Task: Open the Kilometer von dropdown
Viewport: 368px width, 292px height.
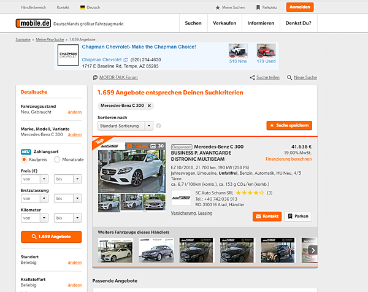Action: pyautogui.click(x=34, y=218)
